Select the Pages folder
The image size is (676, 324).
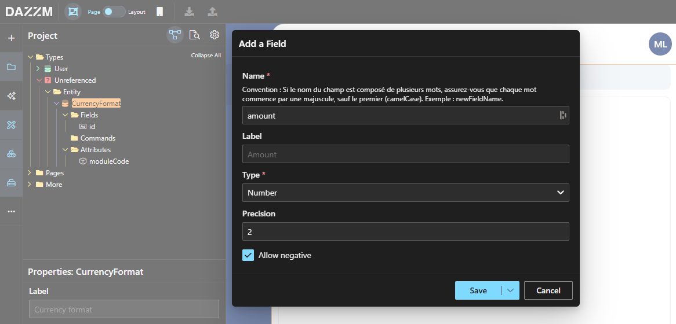(x=54, y=172)
